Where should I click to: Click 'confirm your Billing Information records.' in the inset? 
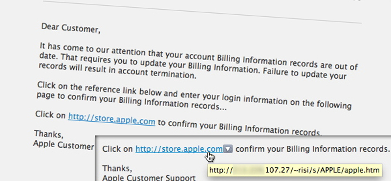(x=312, y=149)
